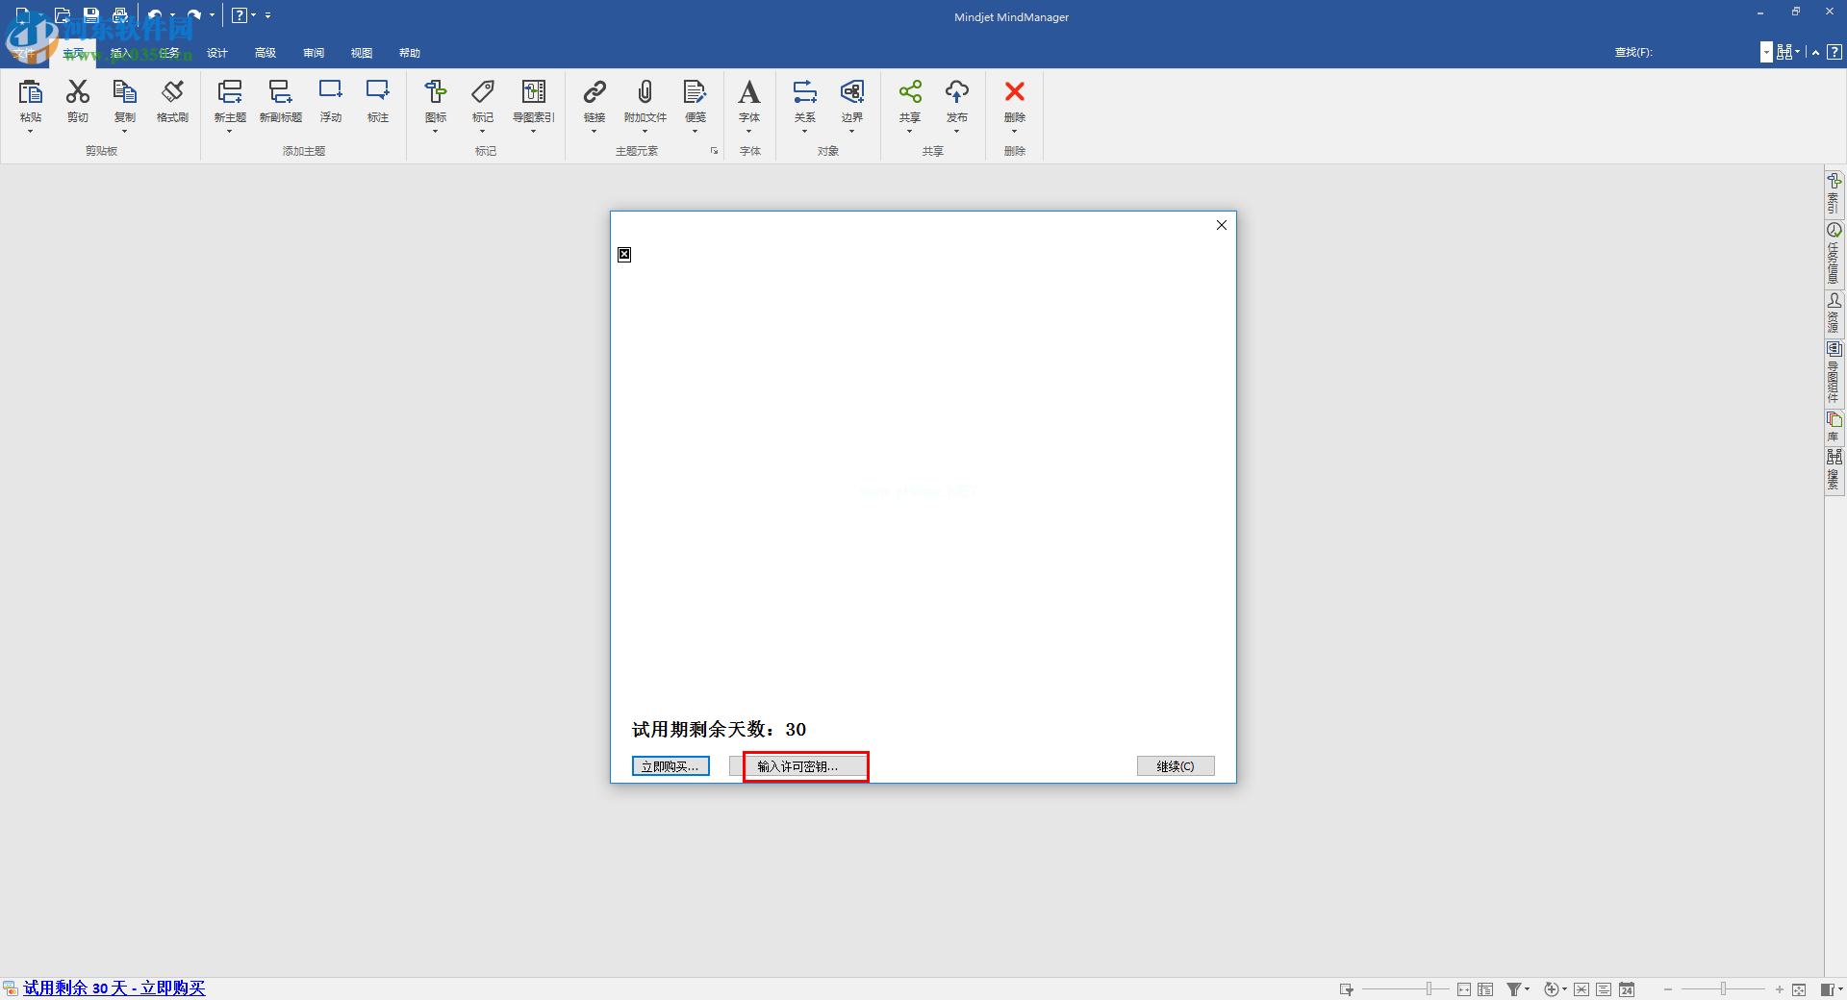Switch to the 帮助 (Help) tab

[x=410, y=53]
